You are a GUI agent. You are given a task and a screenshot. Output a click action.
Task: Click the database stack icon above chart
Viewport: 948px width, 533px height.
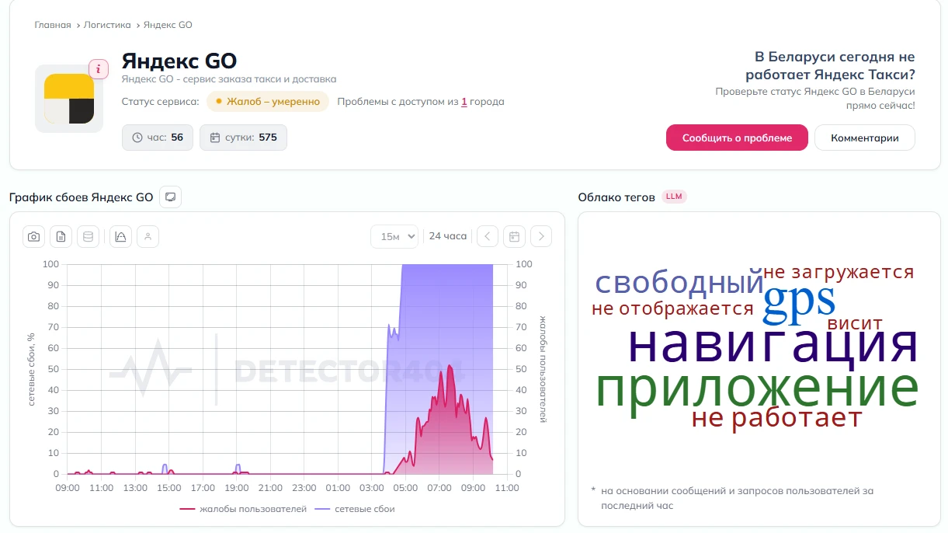(89, 237)
